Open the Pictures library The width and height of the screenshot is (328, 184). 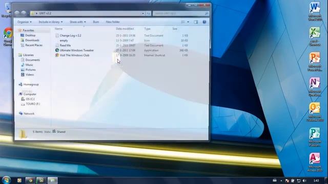coord(30,70)
